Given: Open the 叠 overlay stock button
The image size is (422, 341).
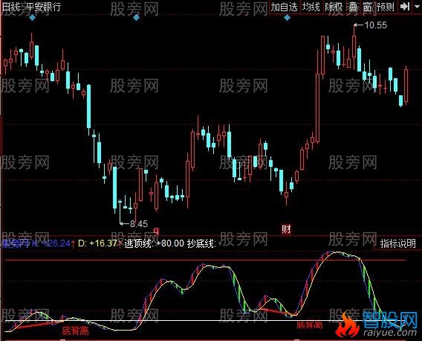Looking at the screenshot, I should (x=354, y=7).
